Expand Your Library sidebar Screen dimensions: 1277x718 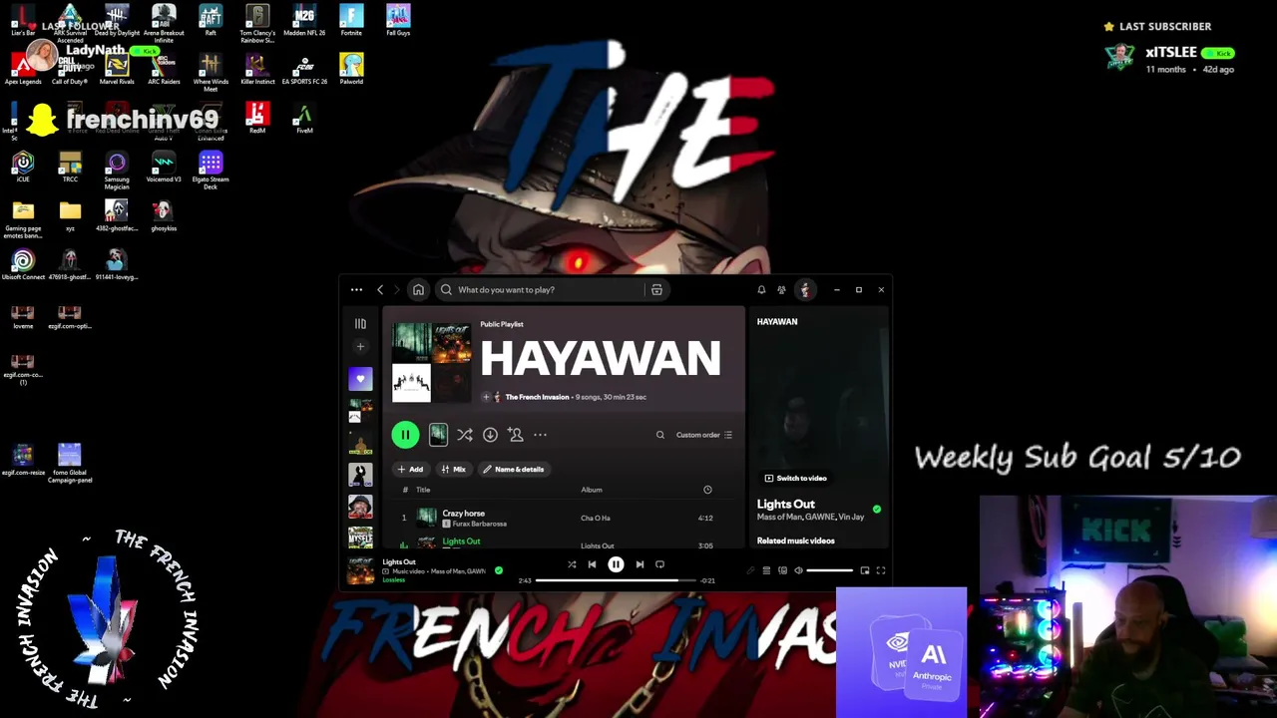[360, 324]
